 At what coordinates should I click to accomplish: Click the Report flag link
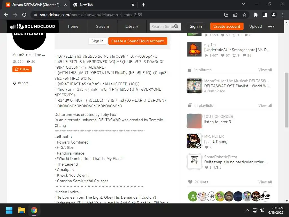(20, 83)
